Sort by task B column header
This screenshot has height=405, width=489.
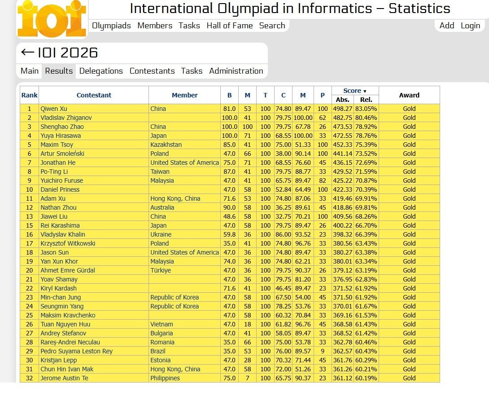[x=229, y=95]
